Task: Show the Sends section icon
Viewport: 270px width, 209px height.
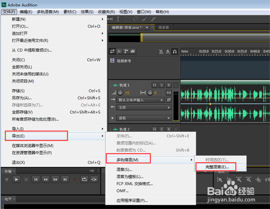Action: click(x=126, y=51)
